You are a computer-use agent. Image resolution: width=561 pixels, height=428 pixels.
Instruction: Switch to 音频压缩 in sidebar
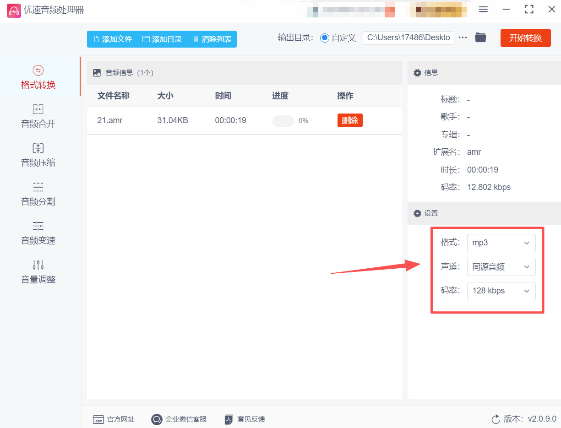(x=38, y=155)
